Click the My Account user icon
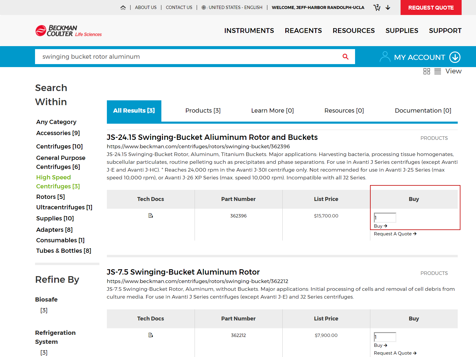The image size is (476, 357). [385, 57]
